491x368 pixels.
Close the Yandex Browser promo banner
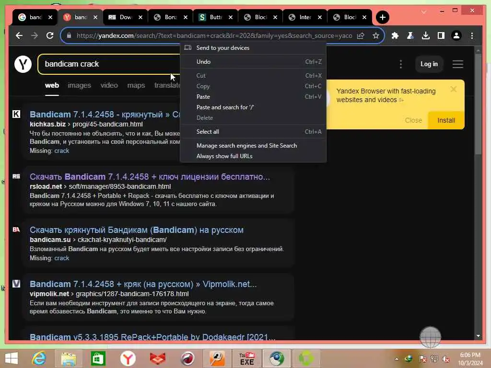453,90
